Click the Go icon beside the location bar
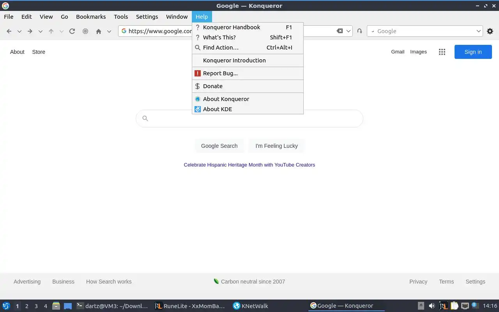Image resolution: width=499 pixels, height=312 pixels. point(359,31)
